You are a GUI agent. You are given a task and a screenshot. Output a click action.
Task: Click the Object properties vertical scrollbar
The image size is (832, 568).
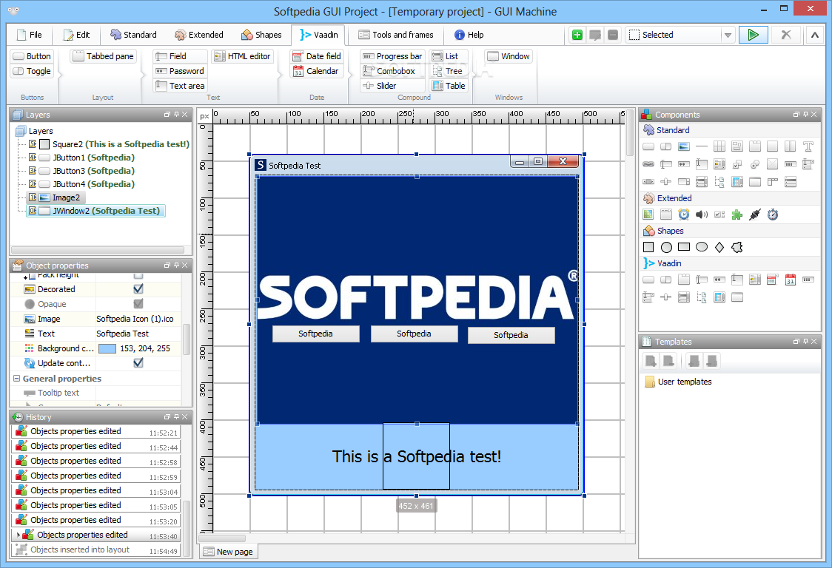(x=187, y=339)
